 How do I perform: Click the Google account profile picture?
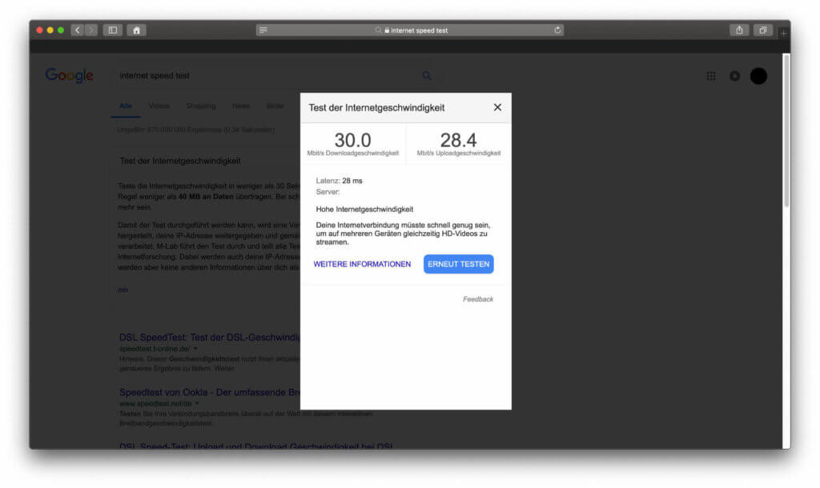click(758, 75)
